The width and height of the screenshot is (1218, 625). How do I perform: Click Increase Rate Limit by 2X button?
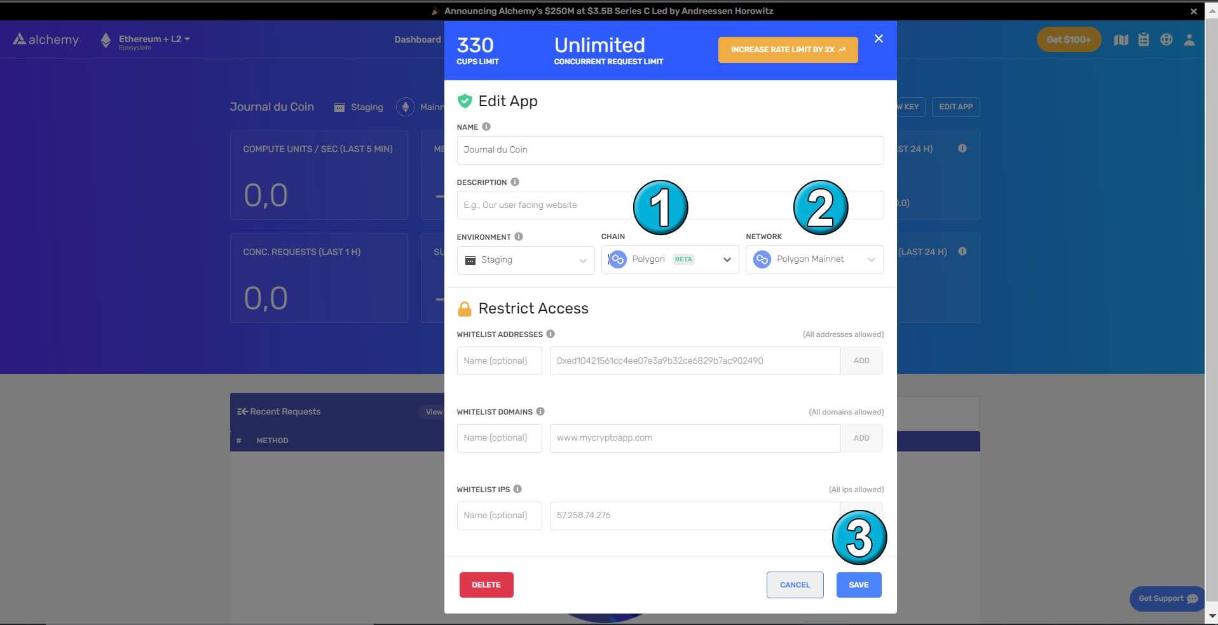788,50
